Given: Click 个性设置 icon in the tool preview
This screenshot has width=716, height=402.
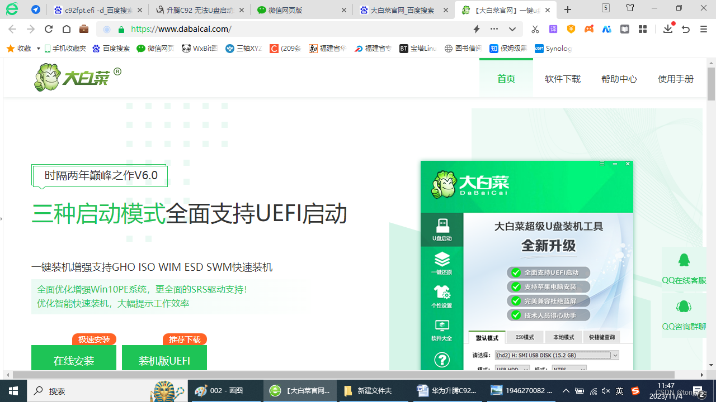Looking at the screenshot, I should click(x=442, y=297).
